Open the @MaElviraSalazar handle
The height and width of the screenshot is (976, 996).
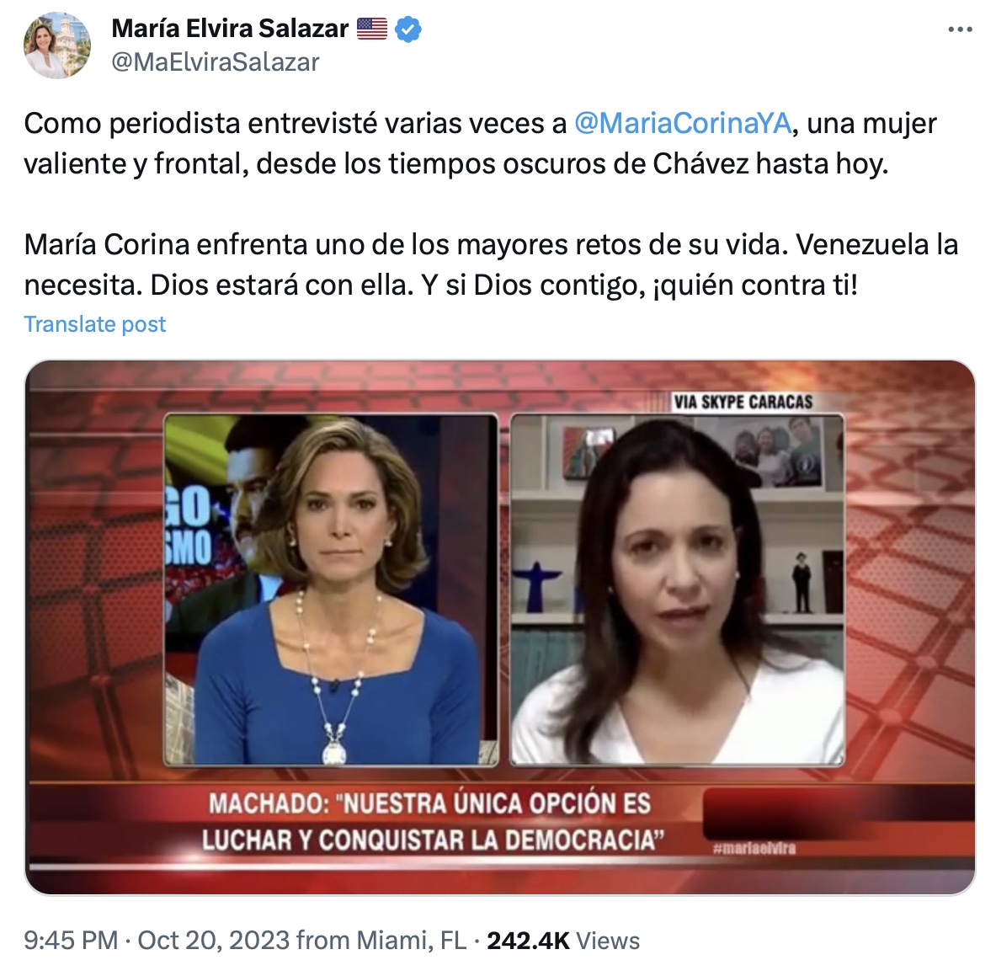[x=216, y=62]
